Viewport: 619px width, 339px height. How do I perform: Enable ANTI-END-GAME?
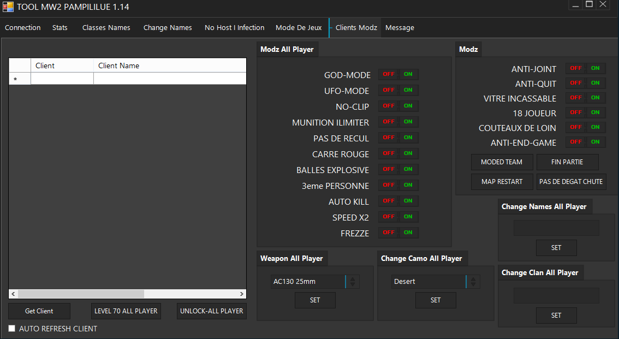596,142
